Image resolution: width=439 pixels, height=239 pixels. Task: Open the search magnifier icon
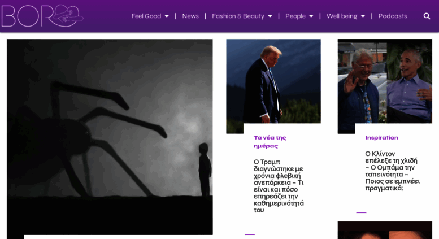427,16
